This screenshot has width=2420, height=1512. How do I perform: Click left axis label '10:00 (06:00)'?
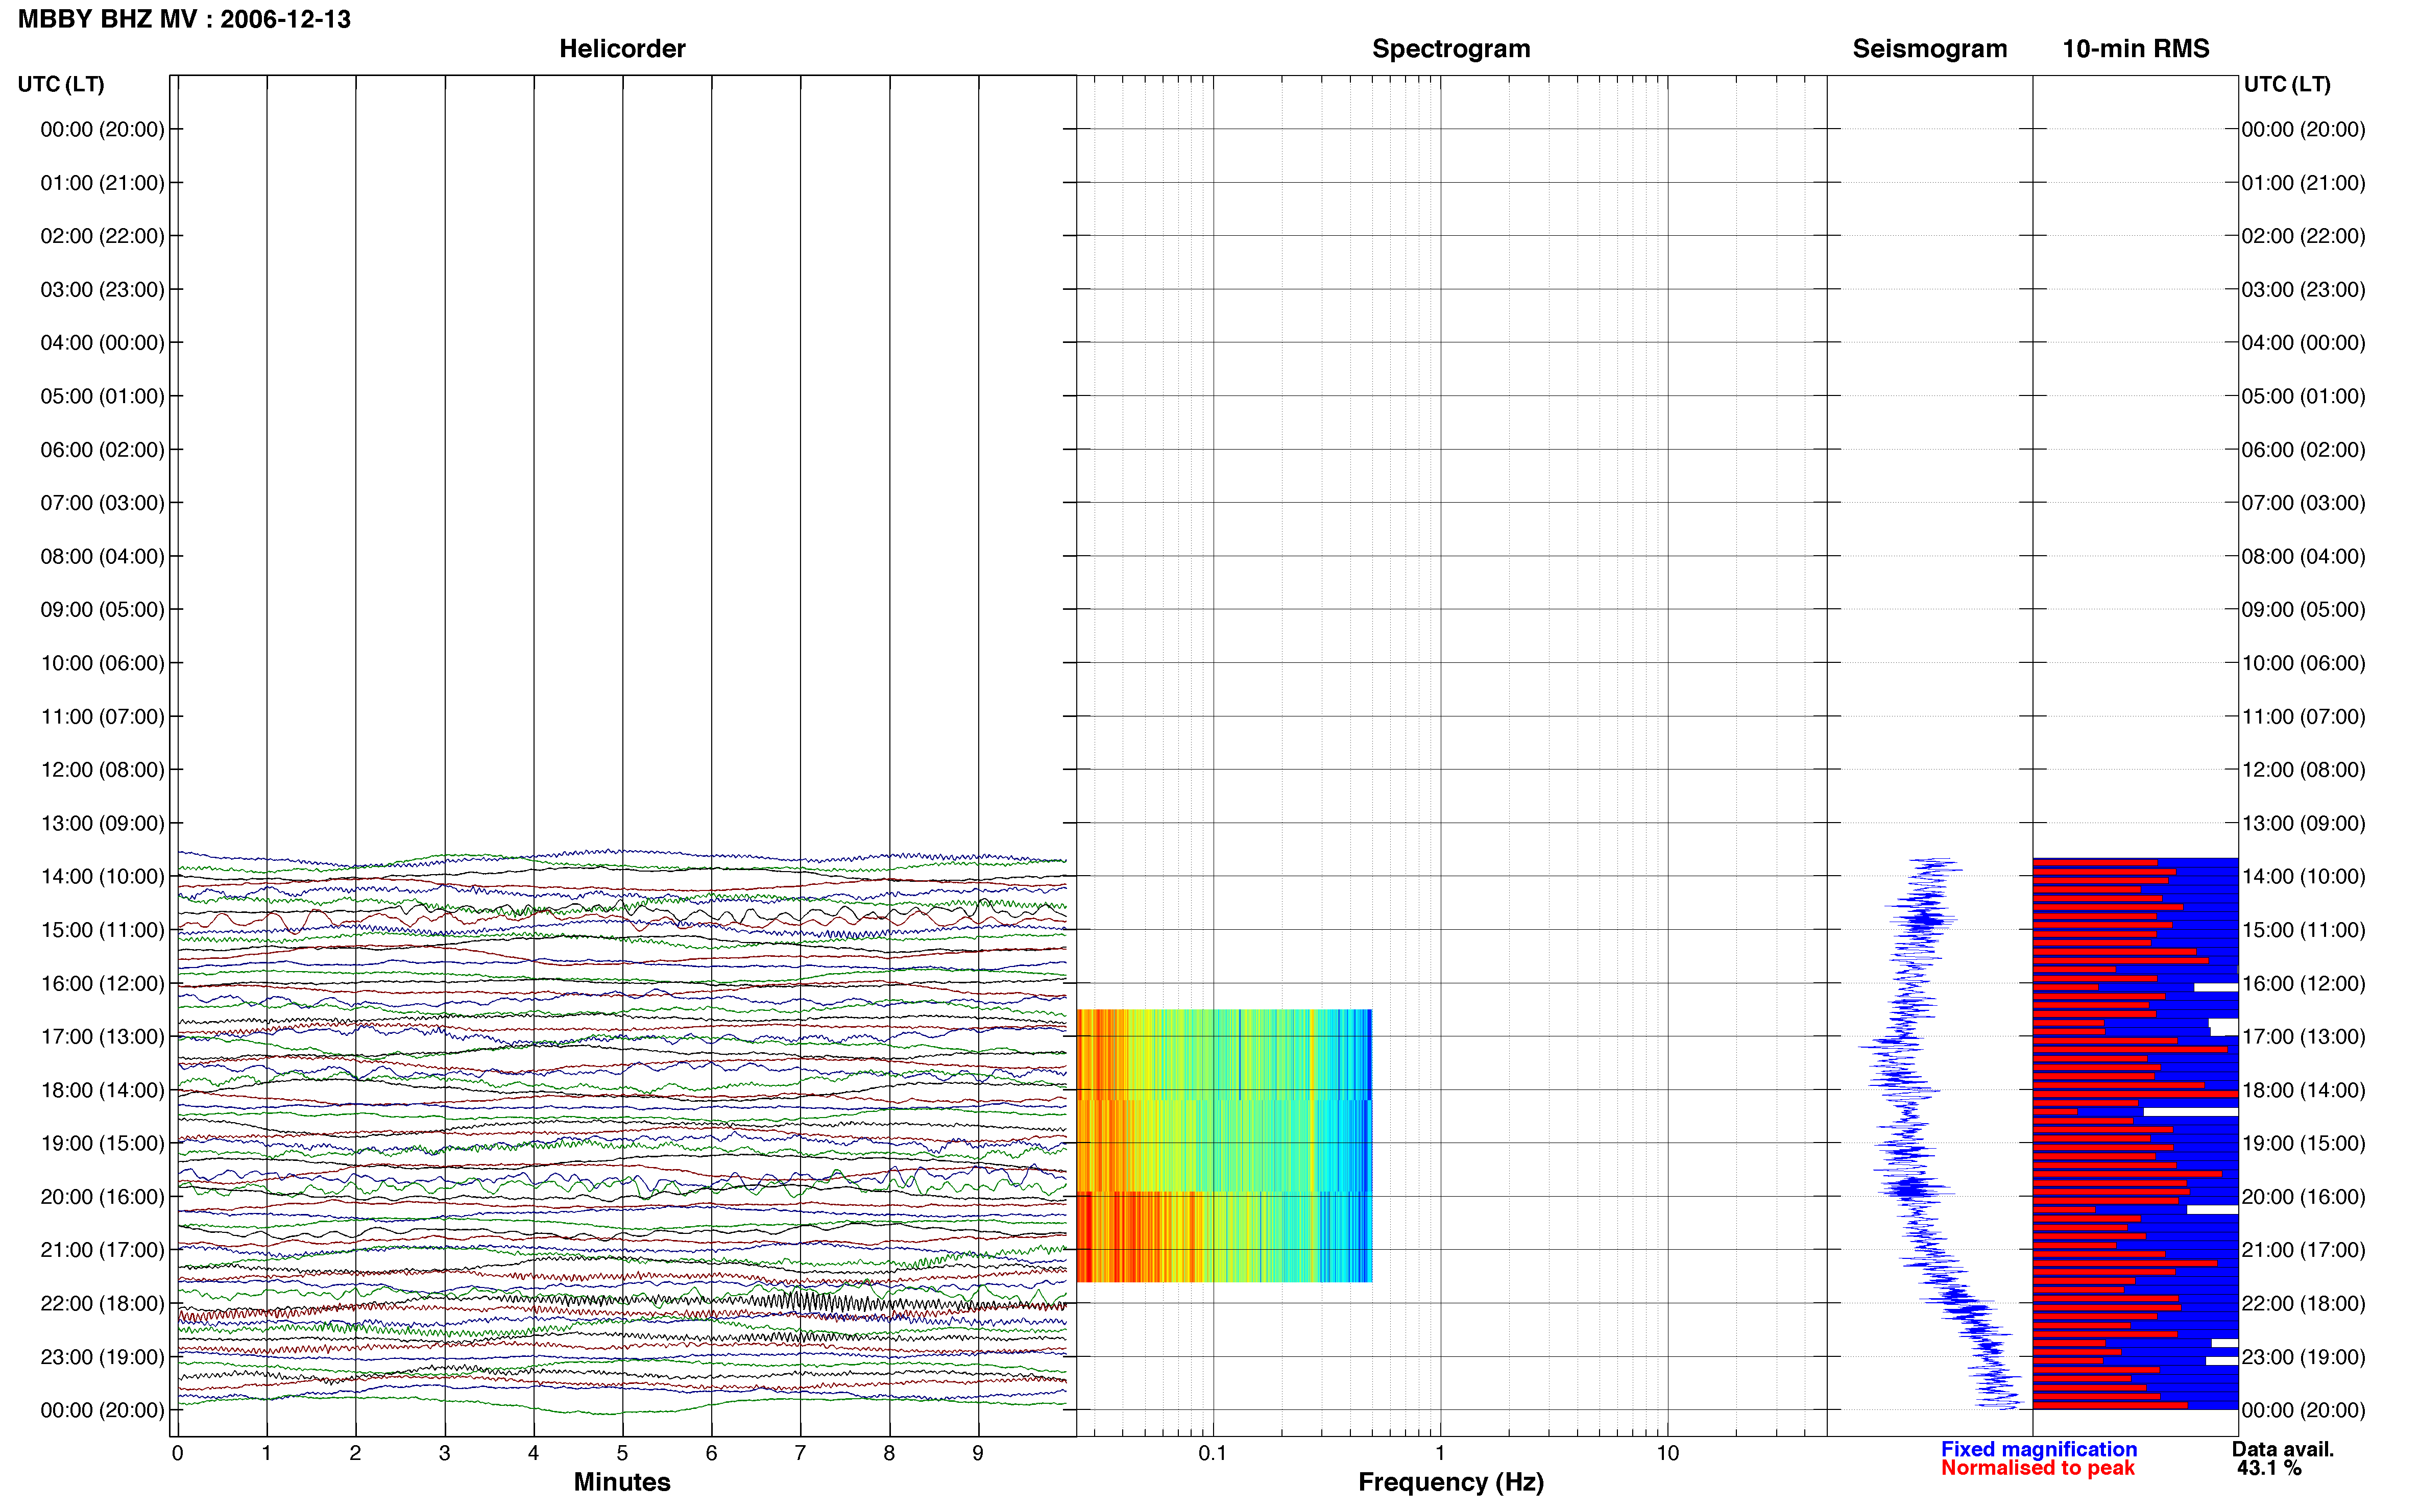point(102,663)
